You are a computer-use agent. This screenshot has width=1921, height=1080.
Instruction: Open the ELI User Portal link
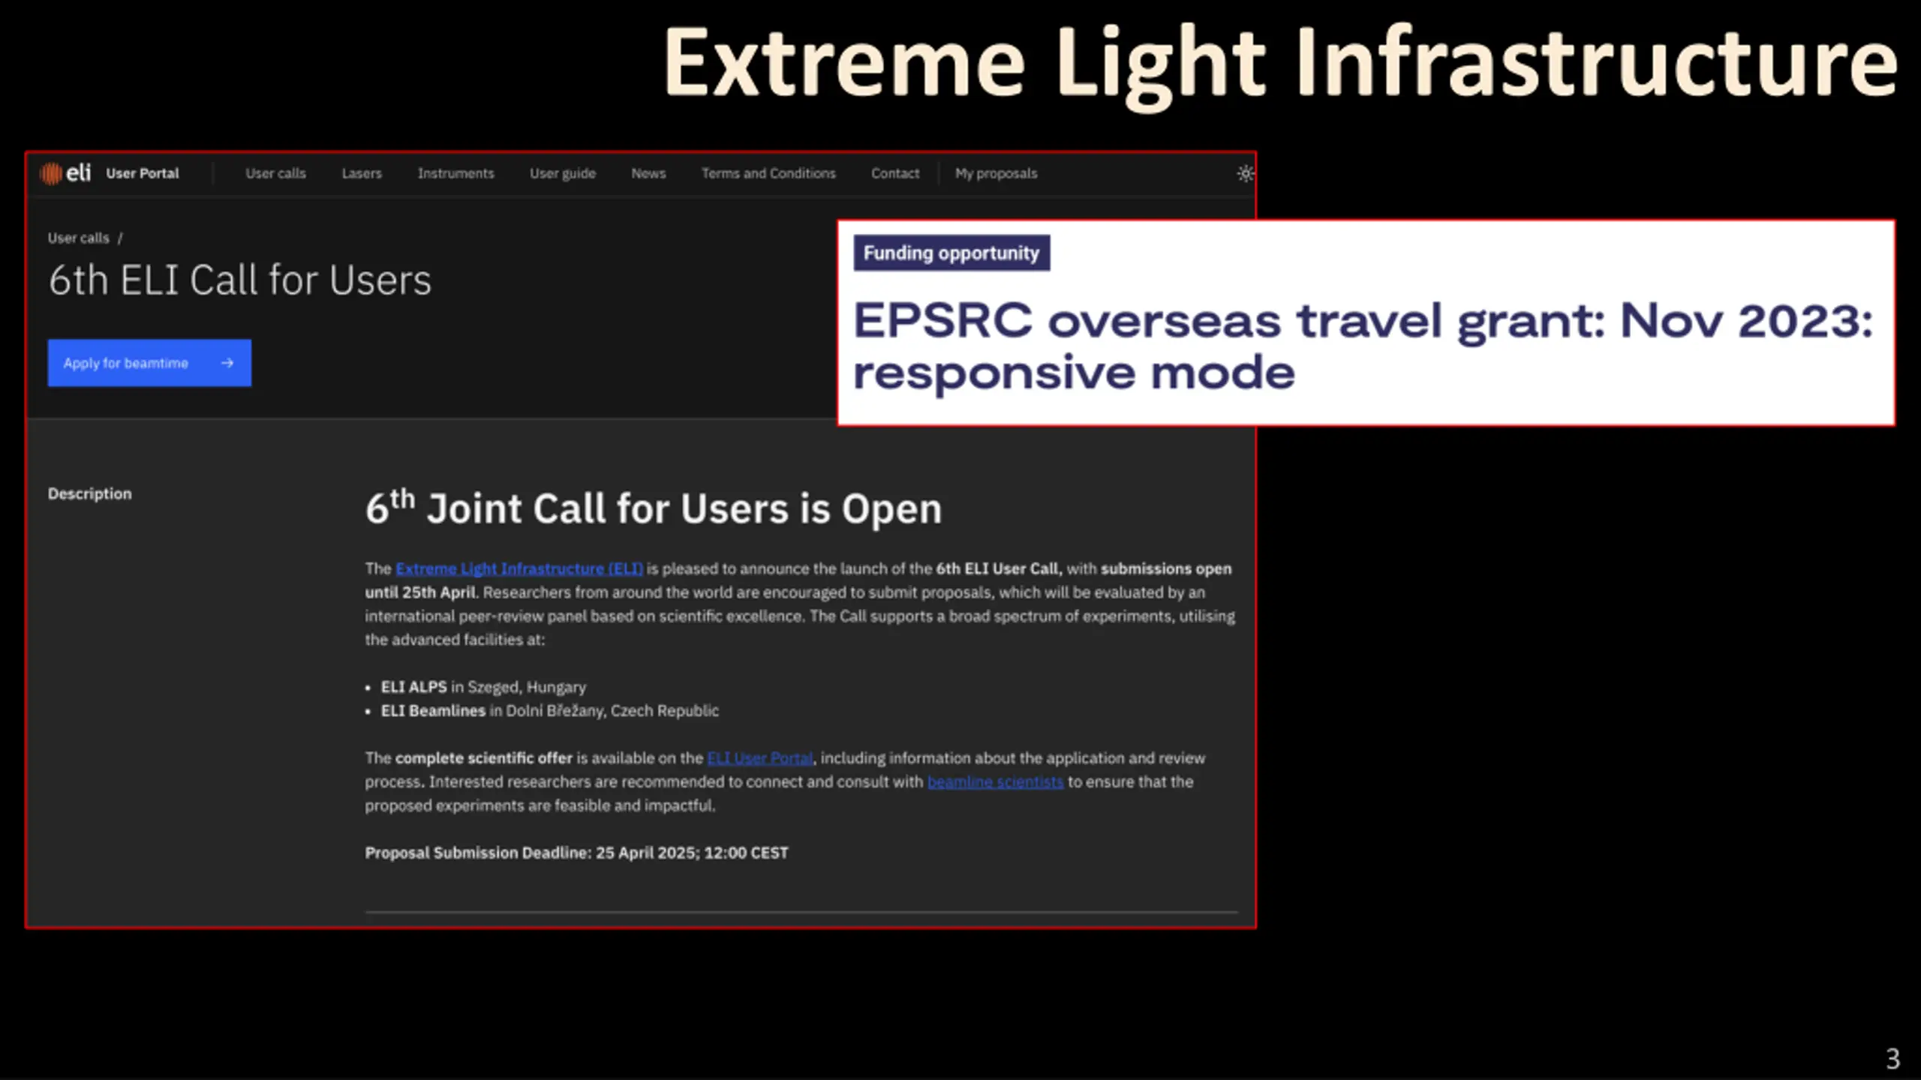click(x=759, y=758)
